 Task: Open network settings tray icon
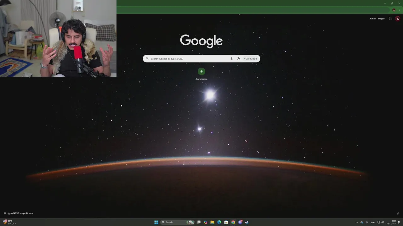point(379,222)
